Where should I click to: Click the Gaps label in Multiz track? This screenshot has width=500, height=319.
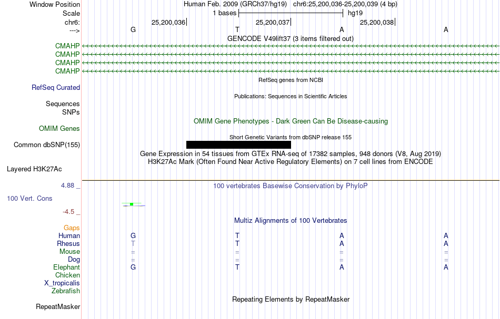[72, 228]
